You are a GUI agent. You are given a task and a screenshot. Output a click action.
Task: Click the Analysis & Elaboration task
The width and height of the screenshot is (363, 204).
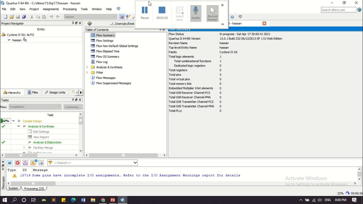click(x=47, y=142)
